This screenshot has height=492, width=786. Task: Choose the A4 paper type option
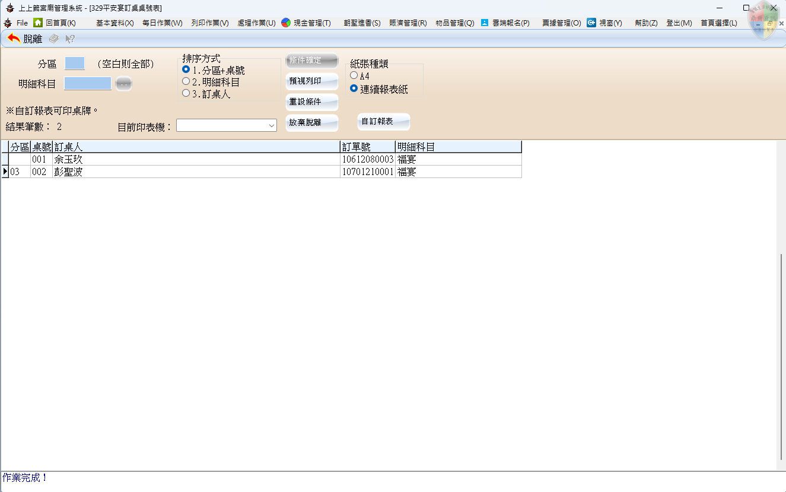(x=354, y=75)
